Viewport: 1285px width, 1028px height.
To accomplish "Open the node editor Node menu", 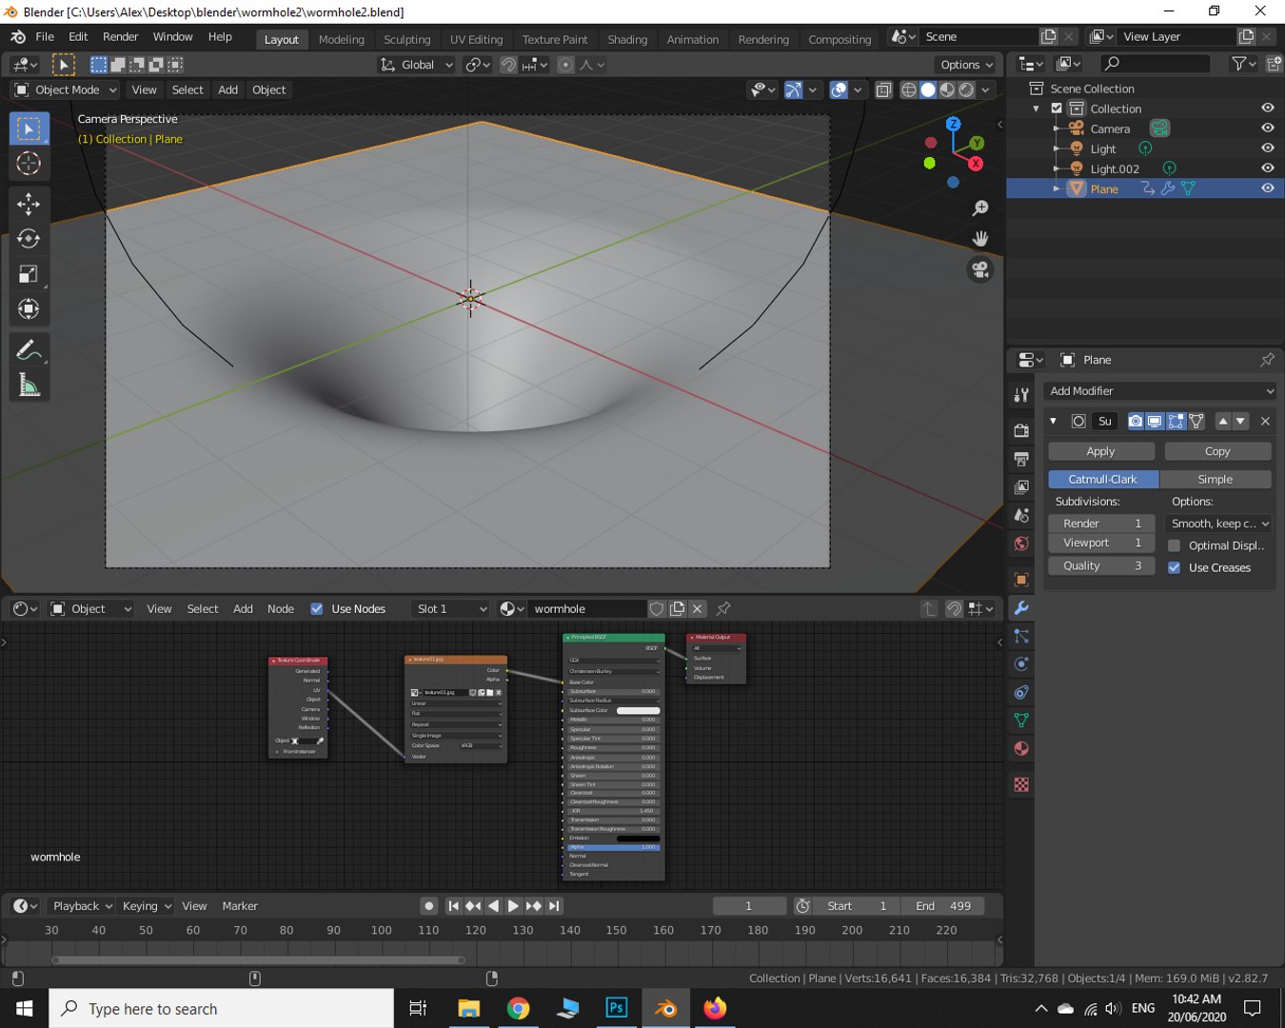I will point(281,609).
